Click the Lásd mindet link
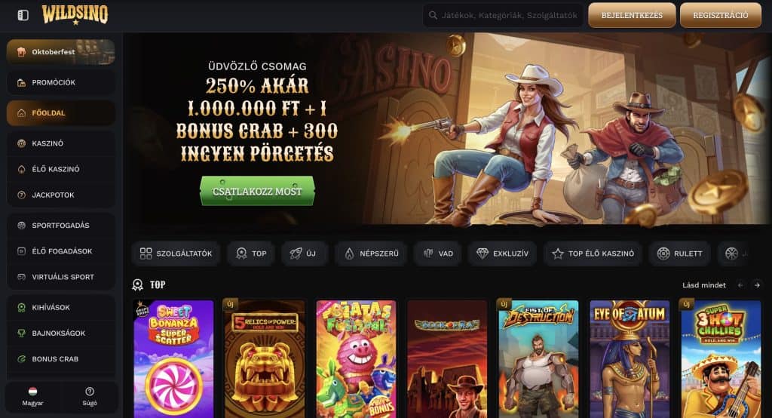This screenshot has width=772, height=418. (703, 285)
